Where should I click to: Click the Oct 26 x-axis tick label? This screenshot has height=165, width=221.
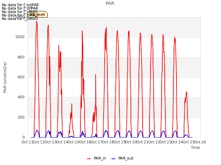tap(200, 142)
